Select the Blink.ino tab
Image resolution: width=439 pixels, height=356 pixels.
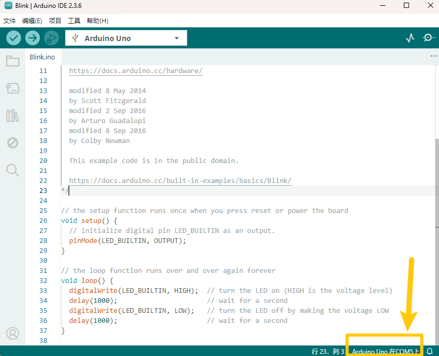click(x=42, y=57)
